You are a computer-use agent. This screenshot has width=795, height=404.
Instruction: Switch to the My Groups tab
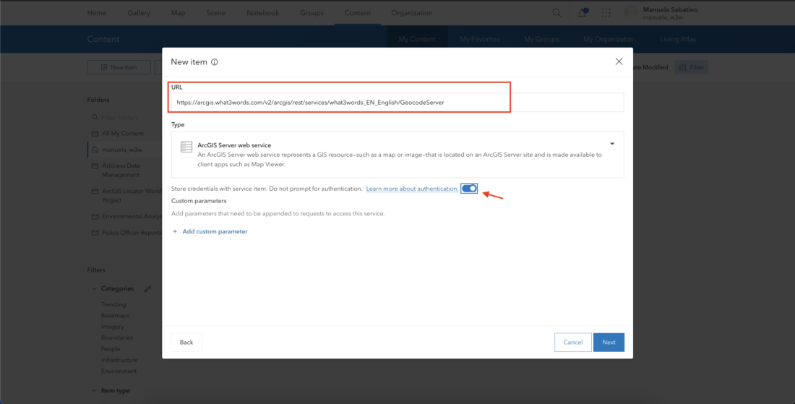tap(541, 39)
